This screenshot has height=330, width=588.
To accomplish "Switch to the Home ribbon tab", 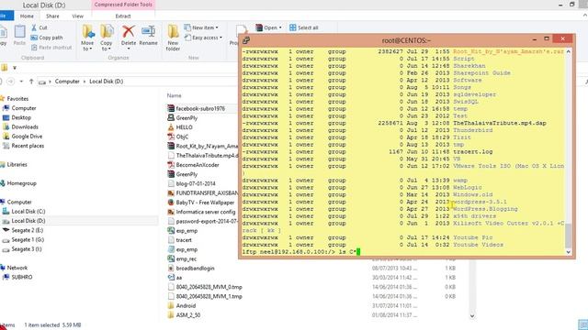I will point(27,16).
